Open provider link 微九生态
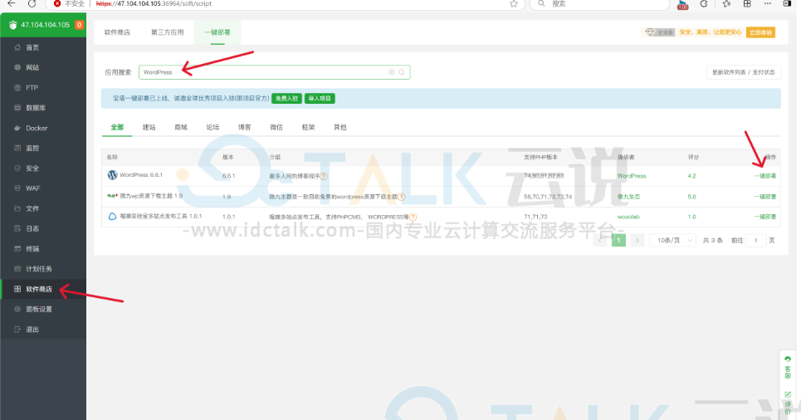This screenshot has height=420, width=801. click(628, 196)
